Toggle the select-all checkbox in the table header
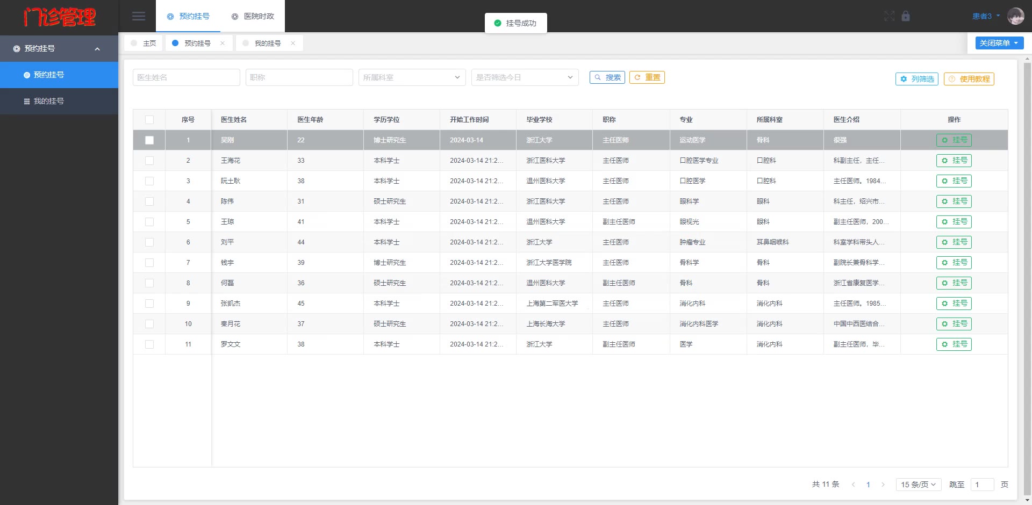The image size is (1032, 505). (x=149, y=120)
